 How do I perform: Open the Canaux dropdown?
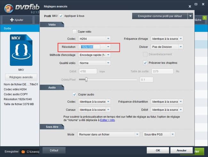coord(108,110)
